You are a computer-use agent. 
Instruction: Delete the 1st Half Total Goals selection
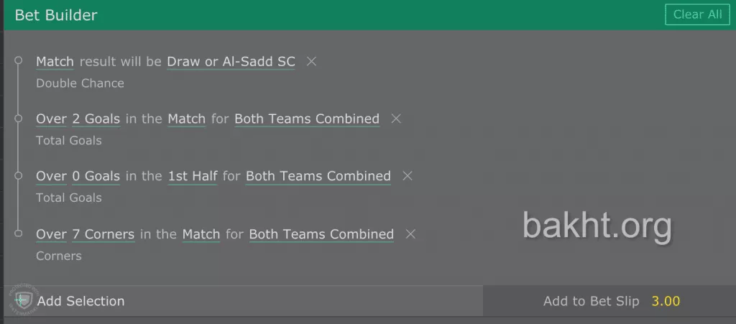point(407,177)
